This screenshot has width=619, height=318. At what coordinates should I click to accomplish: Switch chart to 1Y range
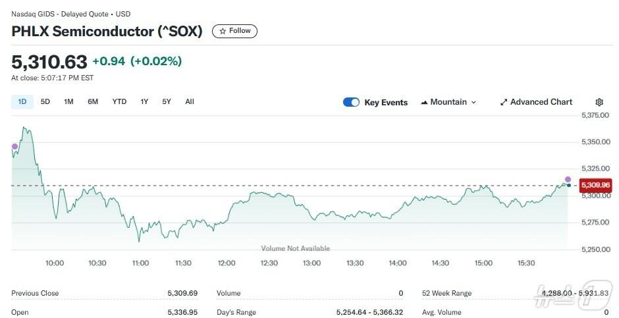[144, 101]
